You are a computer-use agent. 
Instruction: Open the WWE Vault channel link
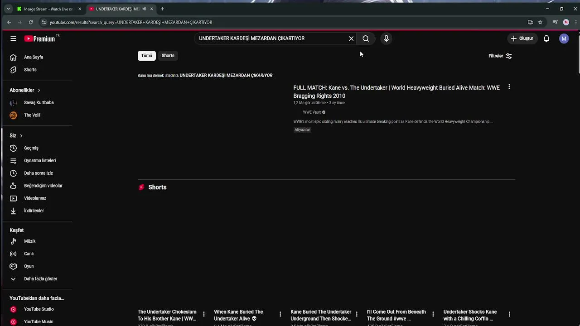pos(312,112)
